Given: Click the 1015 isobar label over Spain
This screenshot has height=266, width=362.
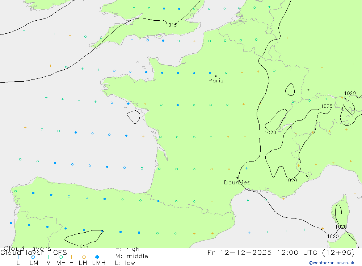Looking at the screenshot, I should point(83,246).
